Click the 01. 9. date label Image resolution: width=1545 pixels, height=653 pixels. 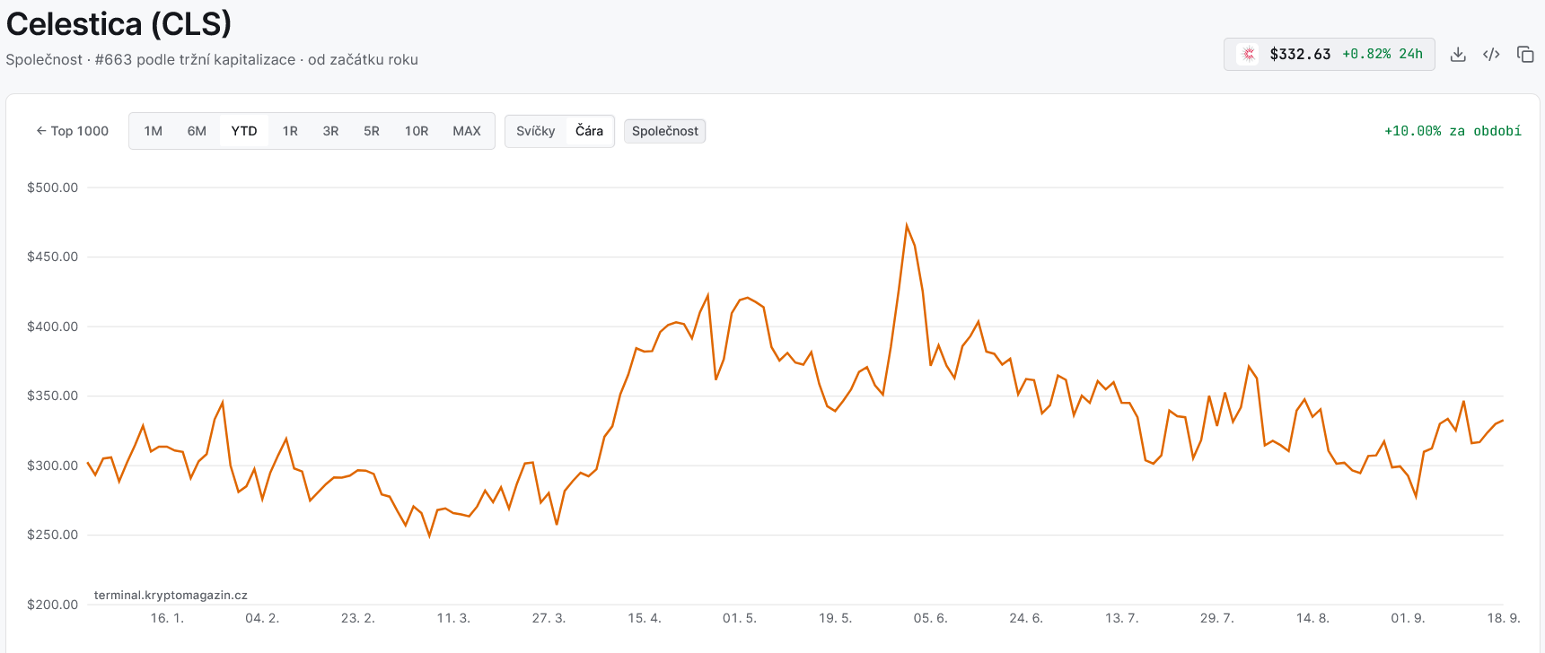pos(1408,618)
